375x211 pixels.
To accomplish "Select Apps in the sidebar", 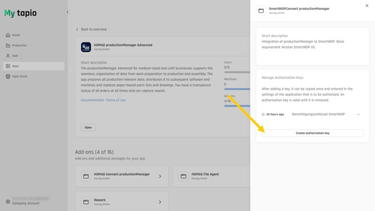I will (x=34, y=66).
